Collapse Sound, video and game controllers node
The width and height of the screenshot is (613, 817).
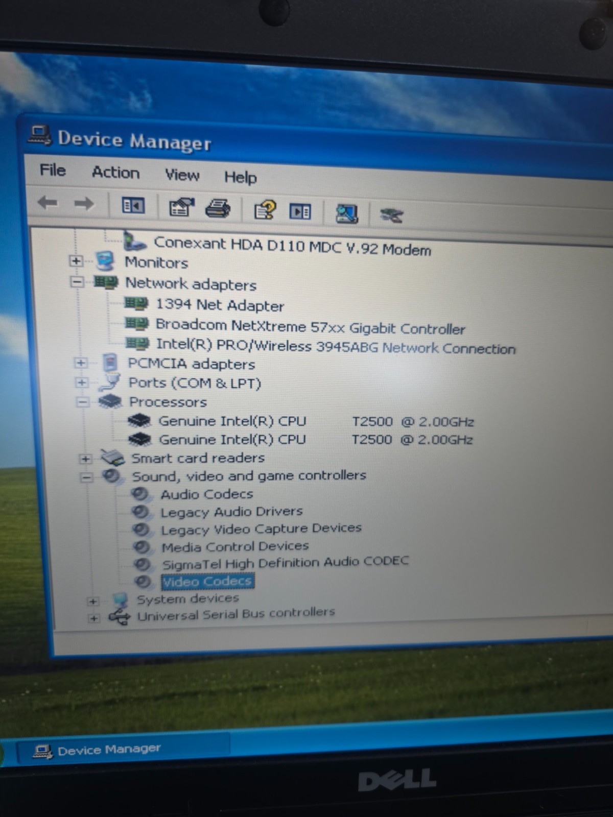(86, 477)
